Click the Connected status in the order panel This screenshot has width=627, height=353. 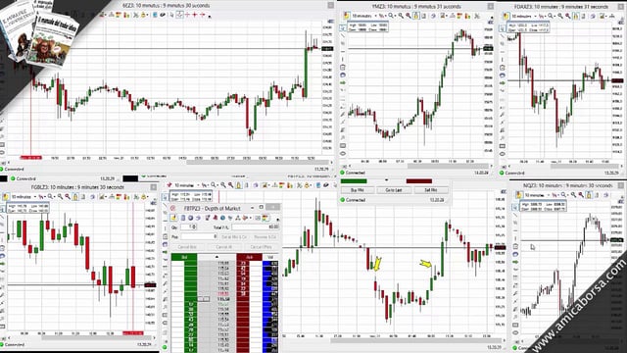click(356, 200)
